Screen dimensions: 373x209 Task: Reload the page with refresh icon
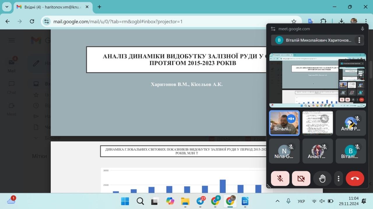(32, 21)
